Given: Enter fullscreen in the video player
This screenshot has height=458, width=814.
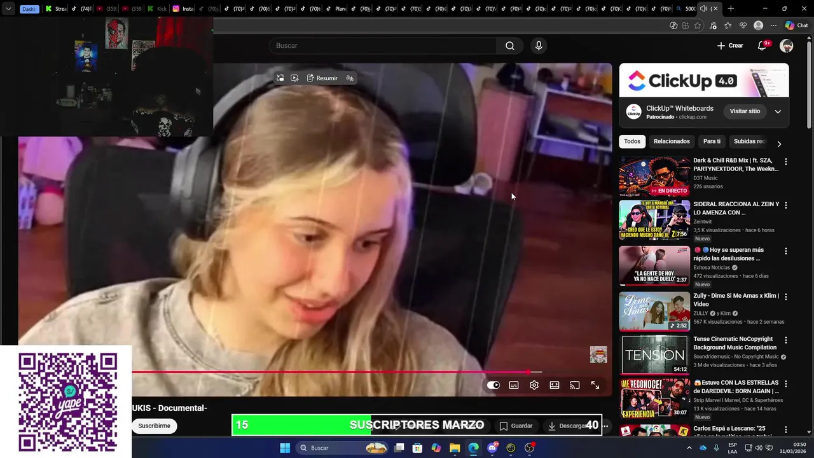Looking at the screenshot, I should click(x=595, y=385).
